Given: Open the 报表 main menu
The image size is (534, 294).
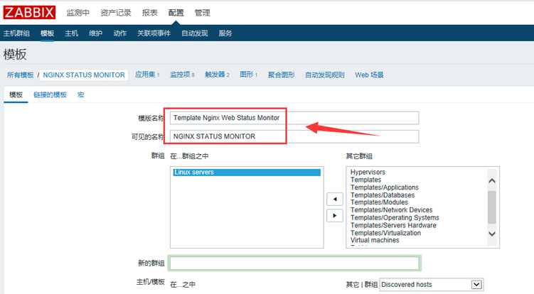Looking at the screenshot, I should click(150, 13).
